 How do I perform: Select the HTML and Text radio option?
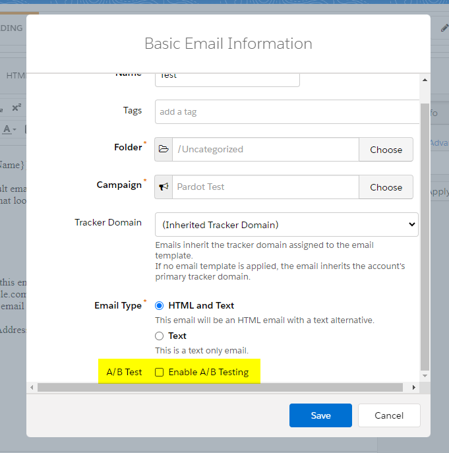[160, 305]
